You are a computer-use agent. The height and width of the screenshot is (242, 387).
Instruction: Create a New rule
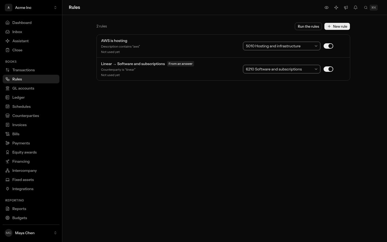pos(337,26)
